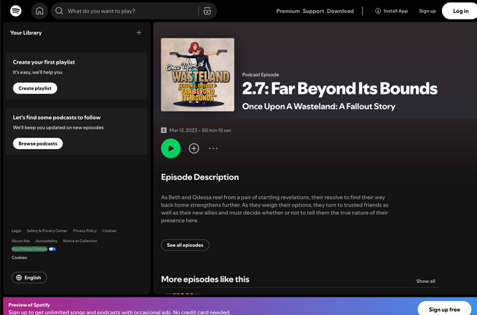The height and width of the screenshot is (315, 477).
Task: Open Legal footer link
Action: click(16, 230)
